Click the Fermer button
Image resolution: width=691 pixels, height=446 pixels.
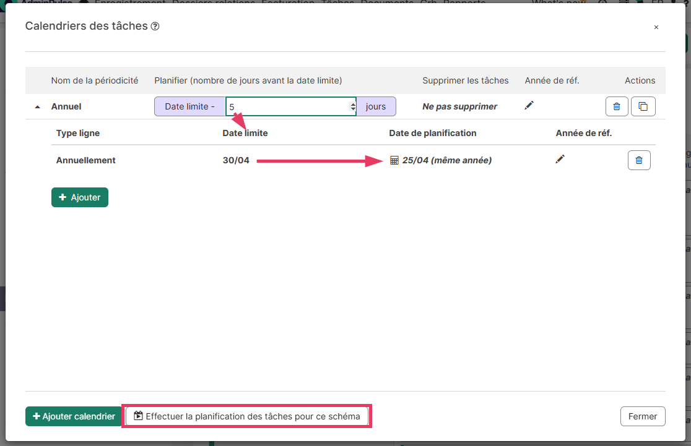(x=642, y=416)
